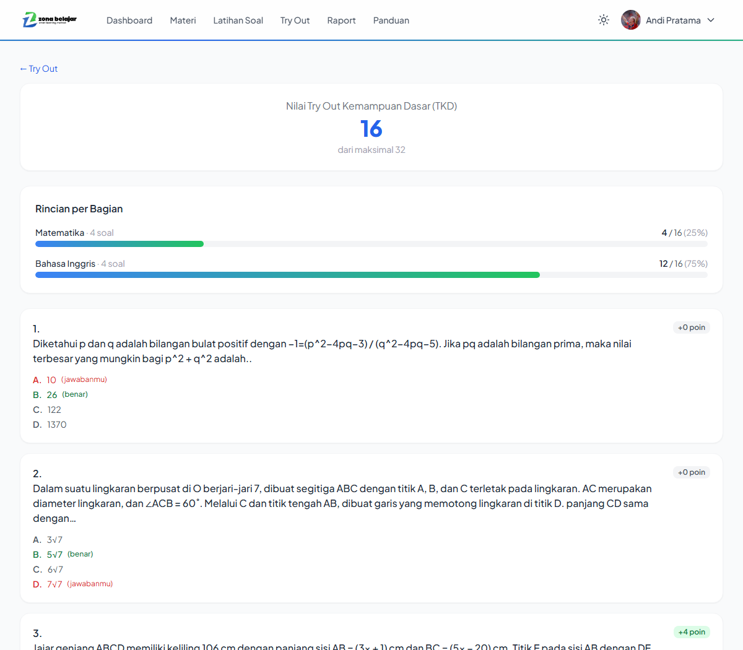Select question 1 option D, 1370
The width and height of the screenshot is (743, 650).
50,425
